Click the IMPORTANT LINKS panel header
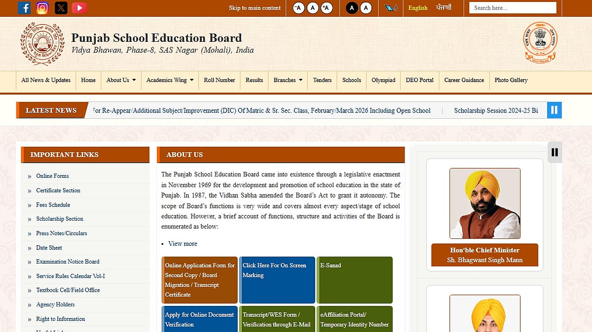This screenshot has width=592, height=332. point(85,155)
